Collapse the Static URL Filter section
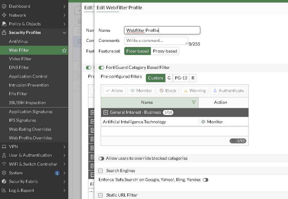Screen dimensions: 288x199 (100, 195)
